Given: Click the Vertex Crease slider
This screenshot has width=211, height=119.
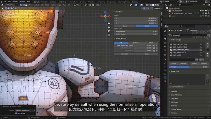Looking at the screenshot, I should [136, 34].
